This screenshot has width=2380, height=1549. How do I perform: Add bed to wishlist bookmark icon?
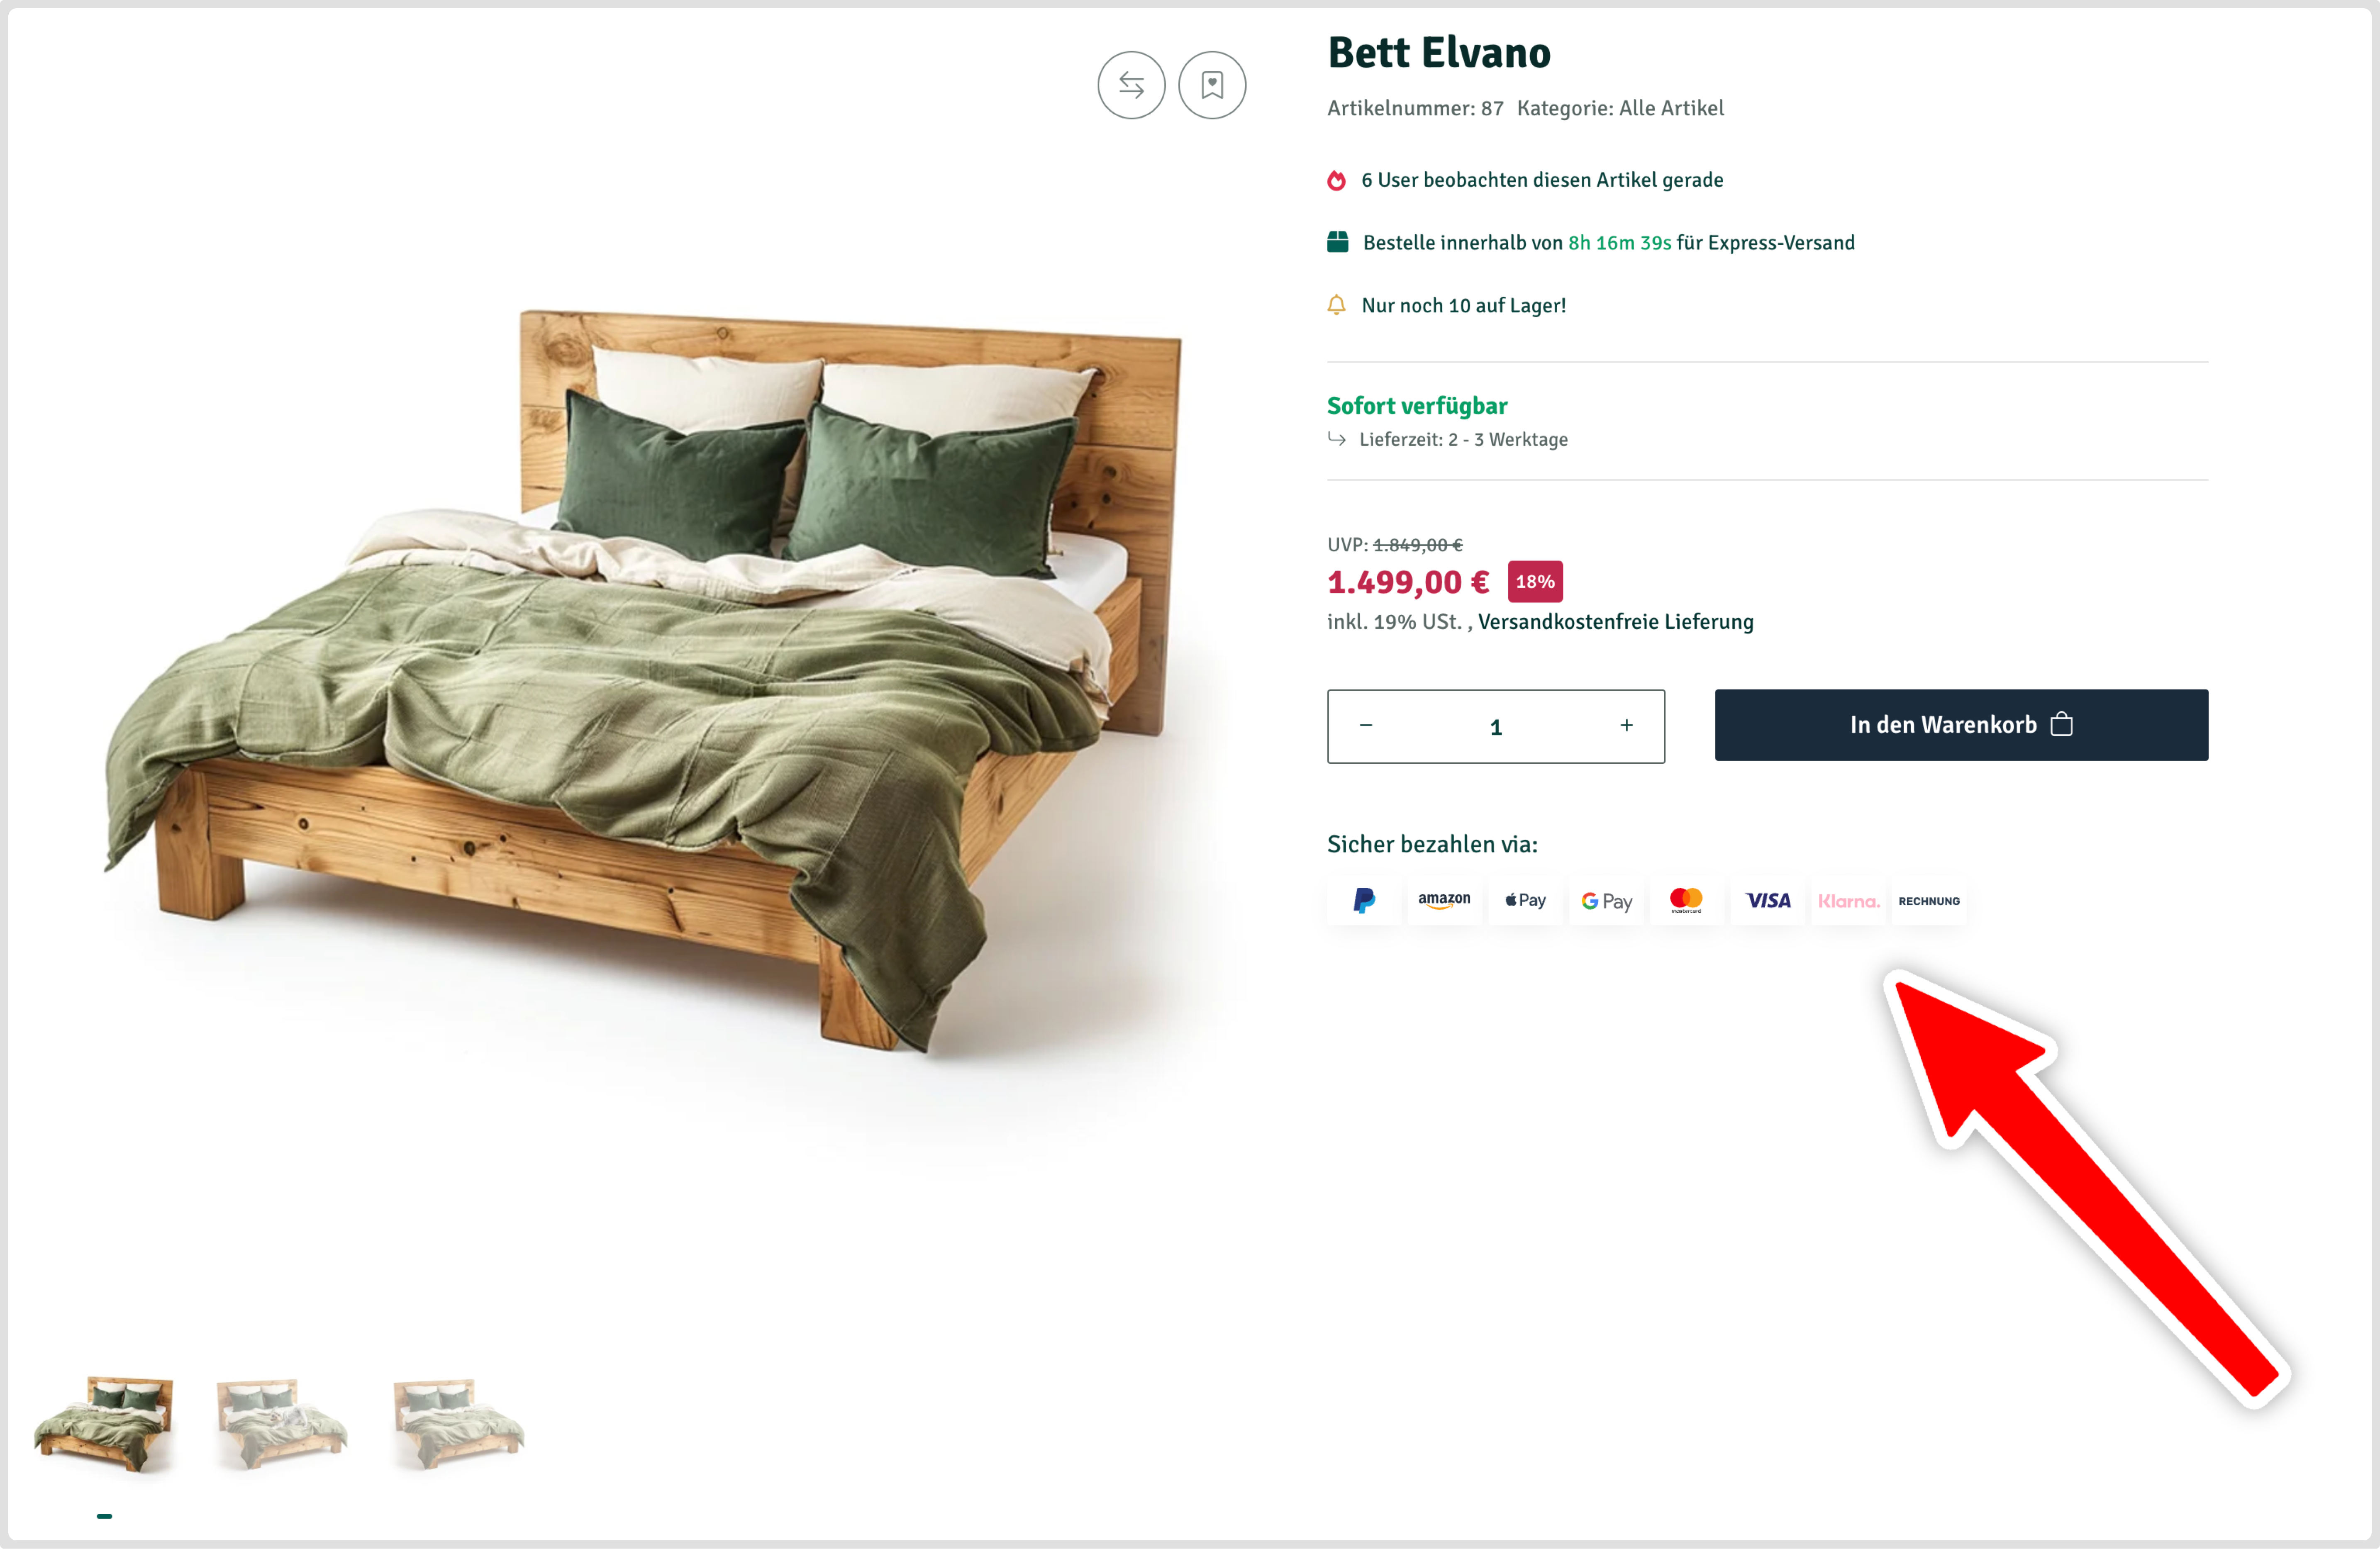[1212, 85]
